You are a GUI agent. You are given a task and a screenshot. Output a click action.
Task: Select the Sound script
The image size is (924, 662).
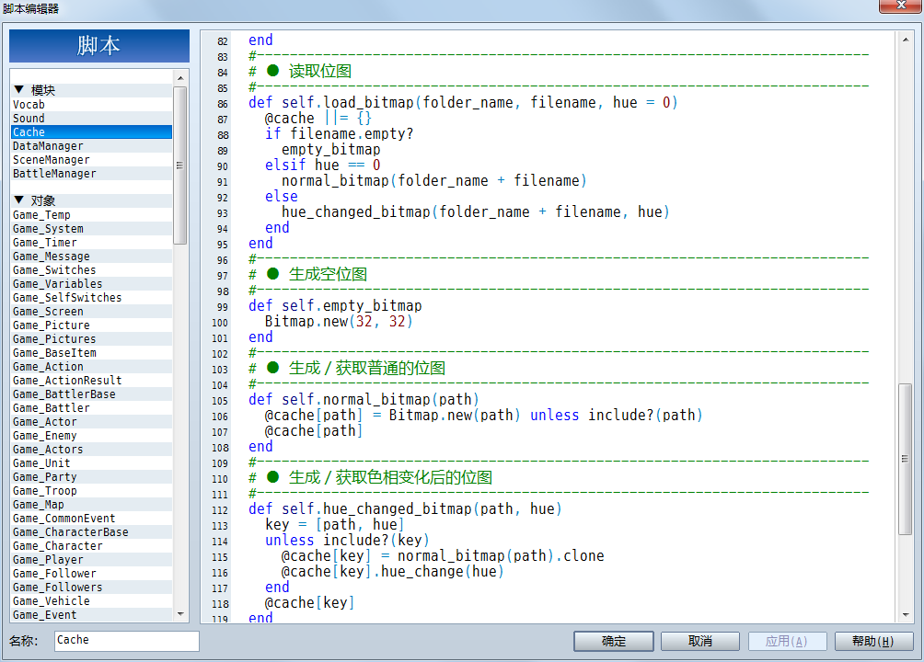point(91,119)
